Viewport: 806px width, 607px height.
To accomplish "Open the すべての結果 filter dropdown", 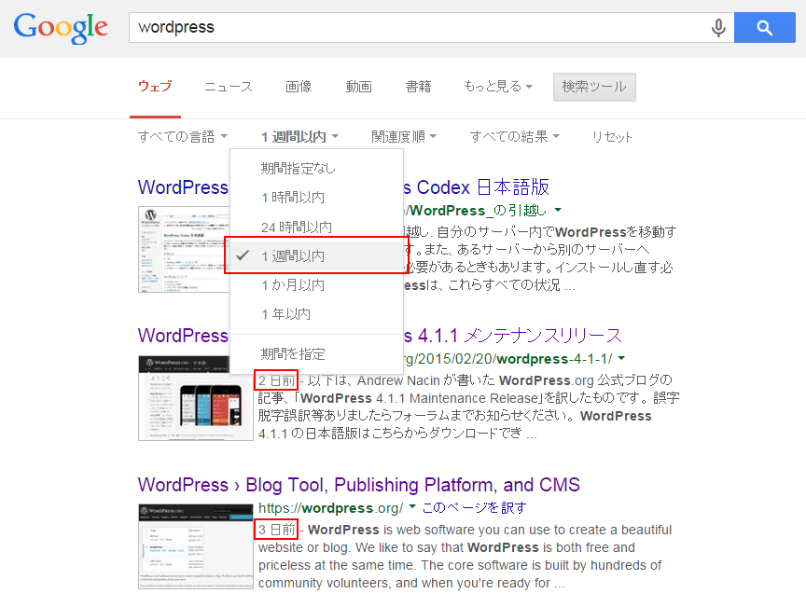I will (x=515, y=137).
